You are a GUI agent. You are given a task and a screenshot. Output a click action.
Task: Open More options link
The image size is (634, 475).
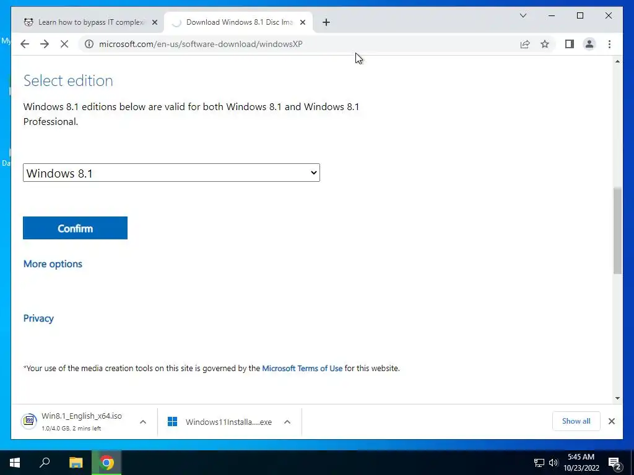(53, 263)
